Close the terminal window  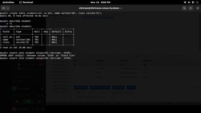(x=198, y=8)
